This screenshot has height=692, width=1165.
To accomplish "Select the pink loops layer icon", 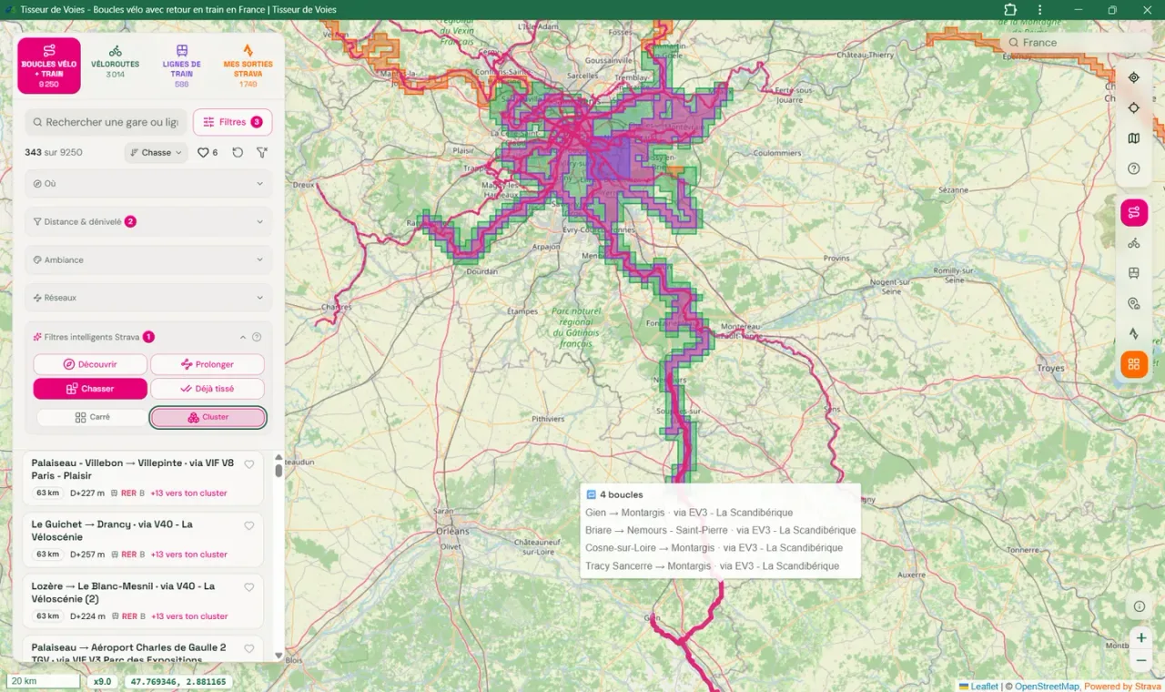I will coord(1133,213).
